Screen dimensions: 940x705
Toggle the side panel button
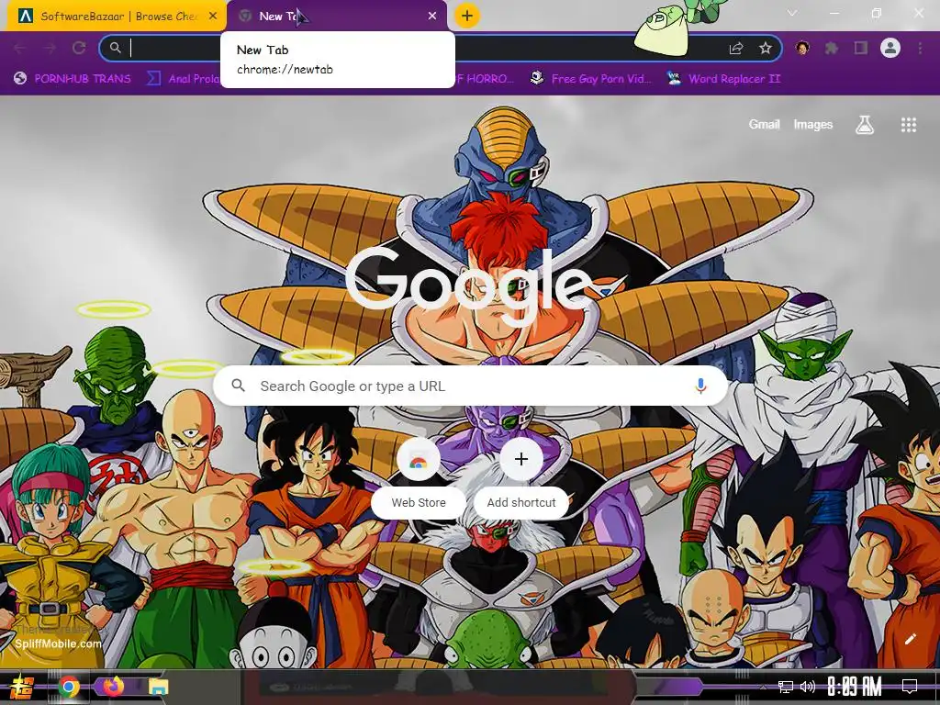(x=861, y=48)
